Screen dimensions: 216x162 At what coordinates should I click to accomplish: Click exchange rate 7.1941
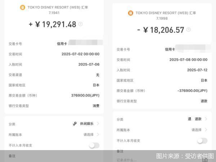[54, 13]
